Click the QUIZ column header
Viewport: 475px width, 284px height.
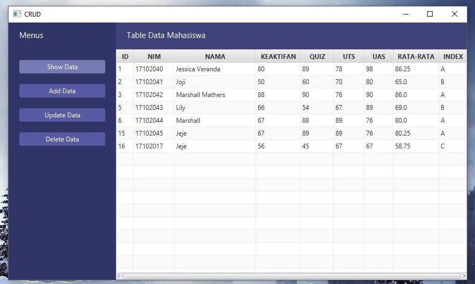pos(317,57)
